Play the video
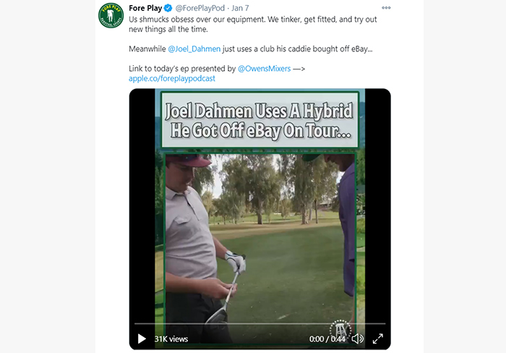The height and width of the screenshot is (353, 506). coord(142,339)
